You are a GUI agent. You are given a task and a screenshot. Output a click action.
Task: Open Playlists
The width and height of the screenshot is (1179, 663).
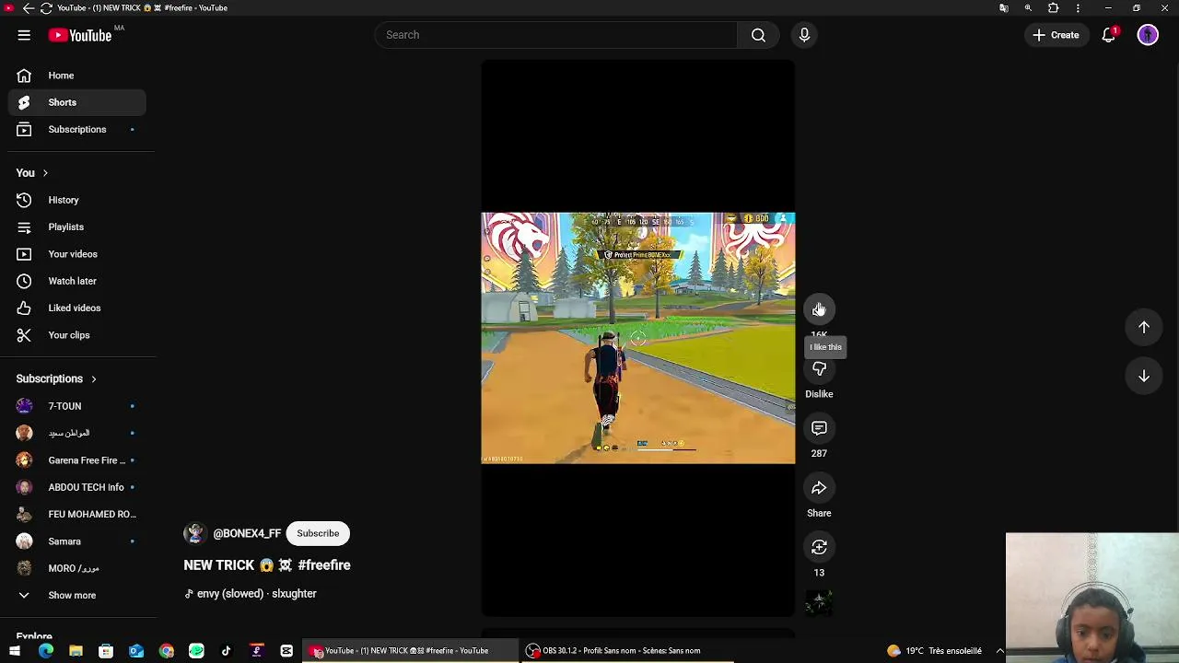(77, 227)
